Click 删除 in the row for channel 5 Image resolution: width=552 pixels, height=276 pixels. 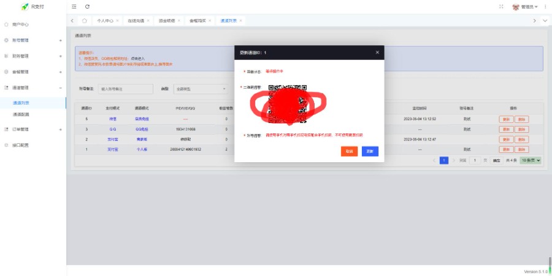coord(522,119)
